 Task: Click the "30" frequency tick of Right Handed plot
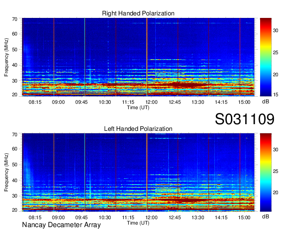tap(15, 81)
